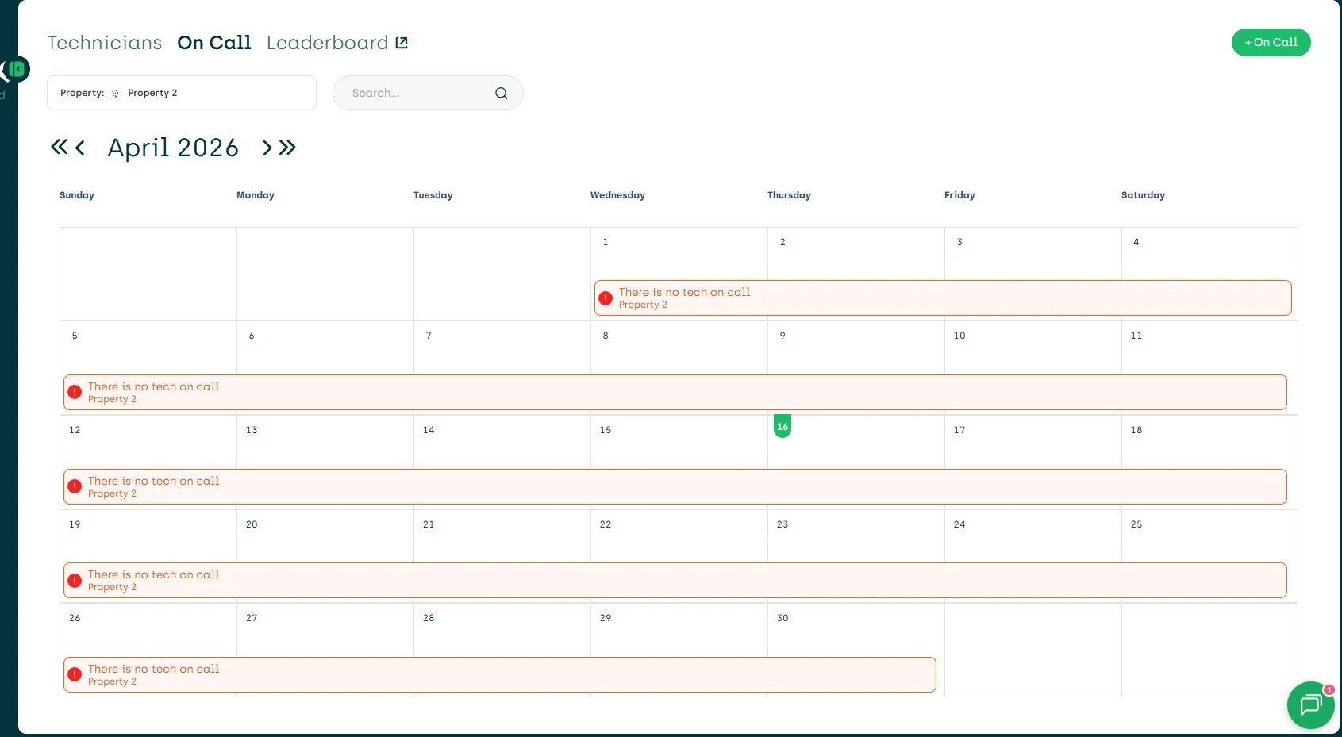Collapse the sidebar with the green arrow icon
The height and width of the screenshot is (737, 1342).
pyautogui.click(x=17, y=69)
